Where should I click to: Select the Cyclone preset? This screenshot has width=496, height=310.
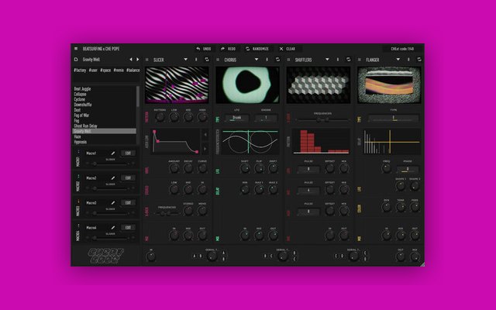click(x=79, y=99)
